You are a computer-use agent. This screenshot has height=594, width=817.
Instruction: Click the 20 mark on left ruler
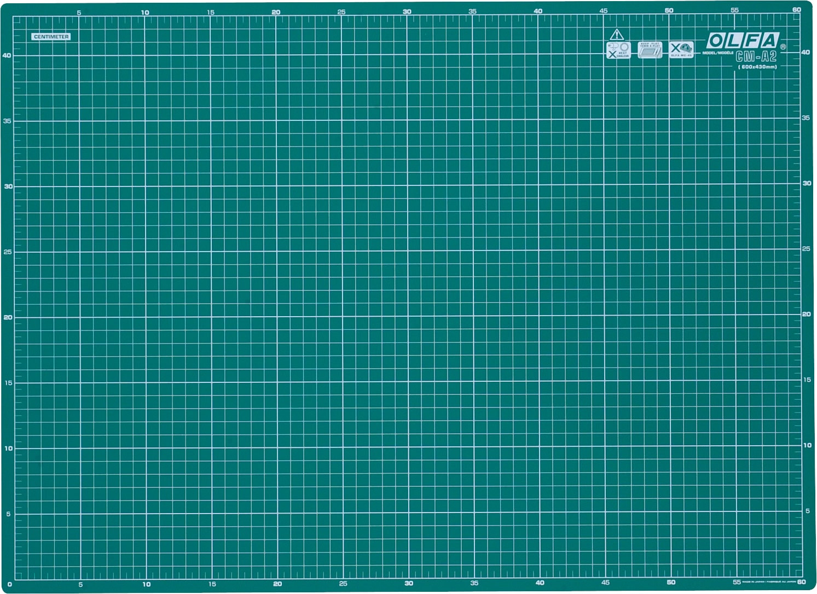8,317
